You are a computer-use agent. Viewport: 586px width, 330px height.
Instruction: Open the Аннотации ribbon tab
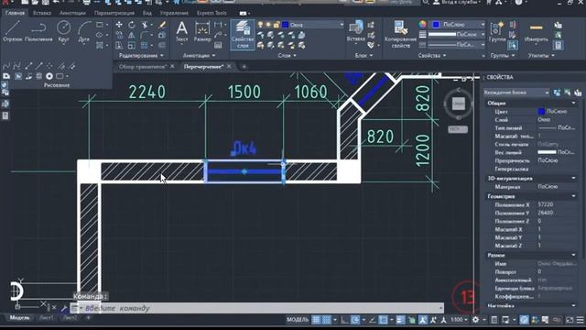72,13
